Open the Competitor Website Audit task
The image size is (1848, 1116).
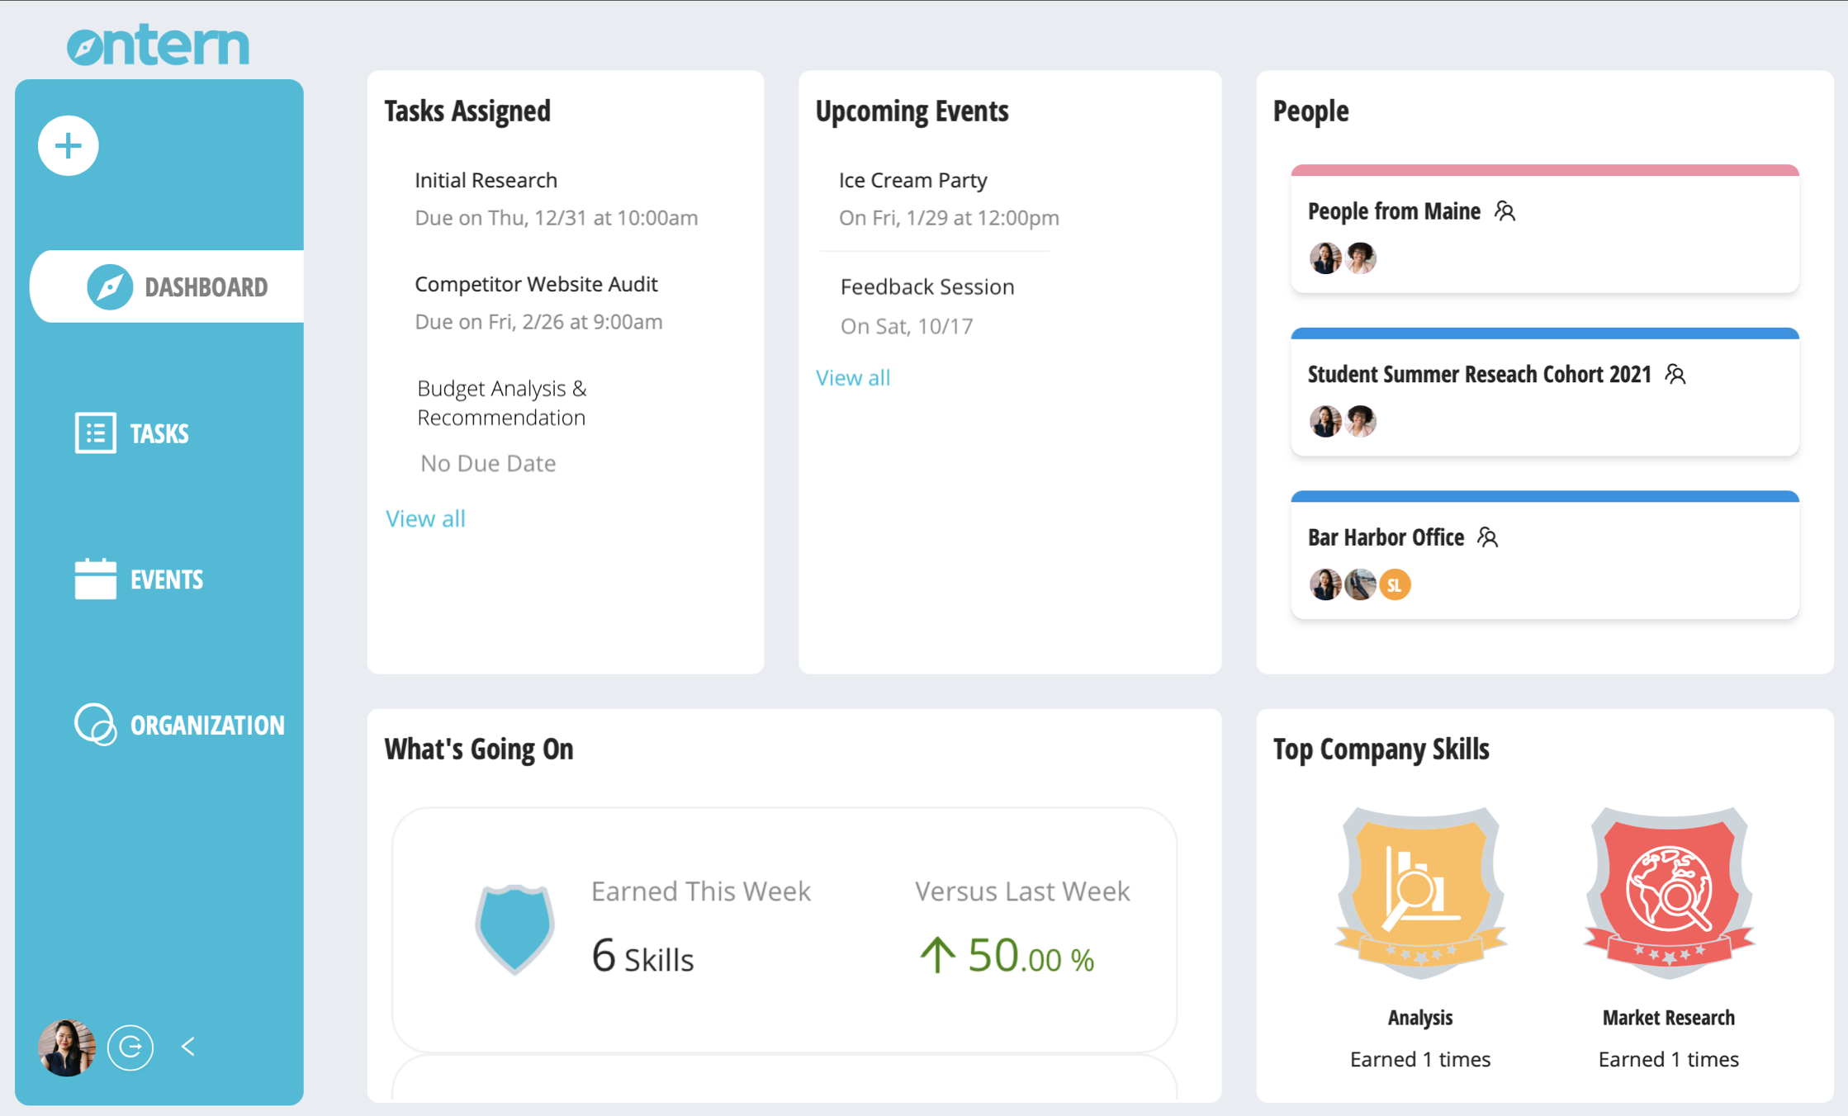pos(536,284)
